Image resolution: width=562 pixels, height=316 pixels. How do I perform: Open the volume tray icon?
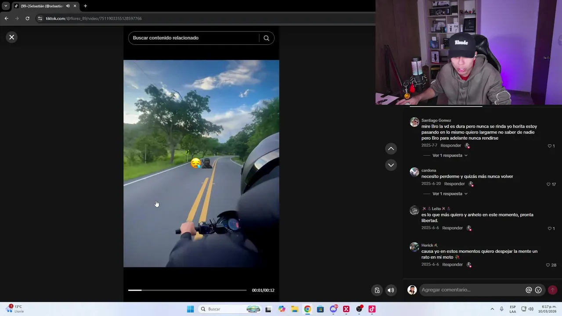pos(531,309)
